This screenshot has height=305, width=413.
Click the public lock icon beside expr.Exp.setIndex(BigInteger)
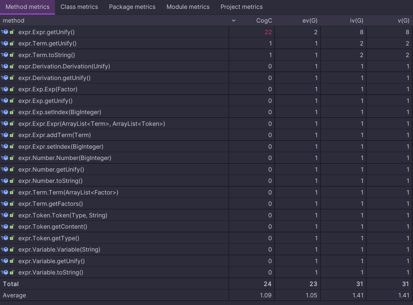click(12, 112)
